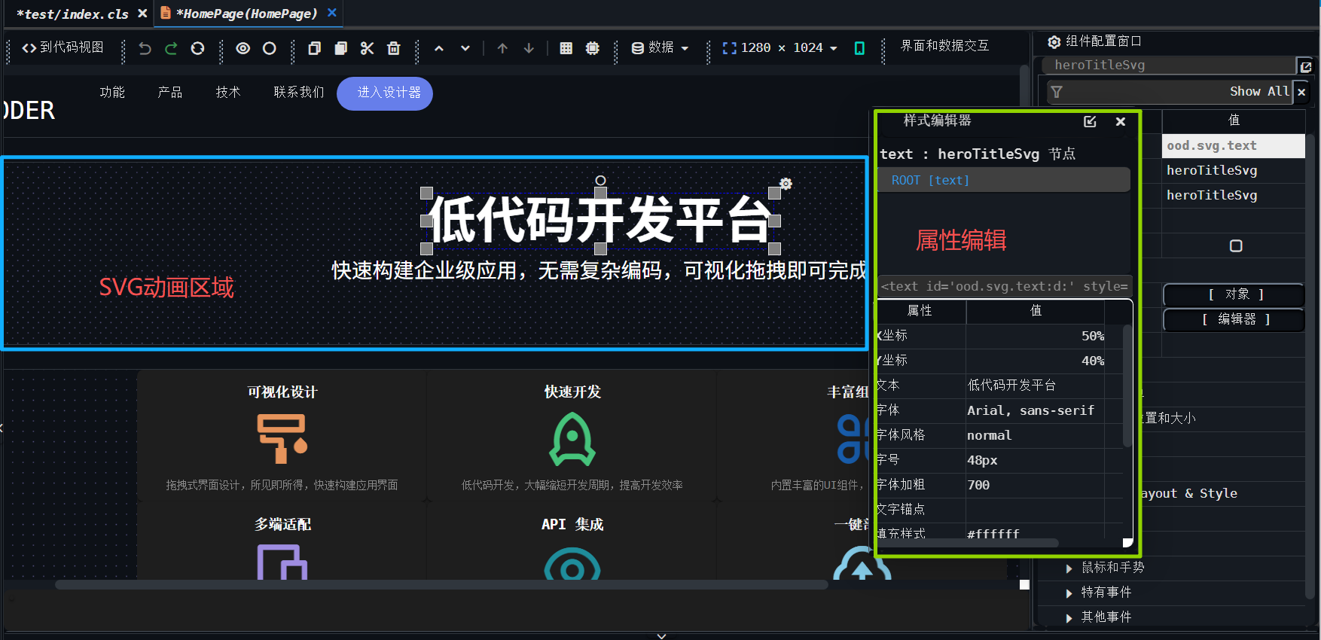Click 技术 nav item in canvas
This screenshot has height=640, width=1321.
pyautogui.click(x=228, y=92)
